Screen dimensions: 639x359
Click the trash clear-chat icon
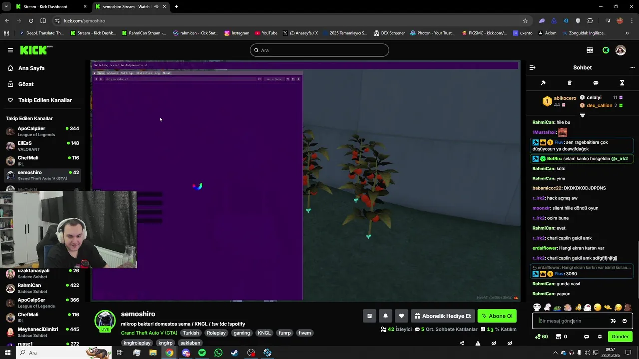pyautogui.click(x=569, y=83)
